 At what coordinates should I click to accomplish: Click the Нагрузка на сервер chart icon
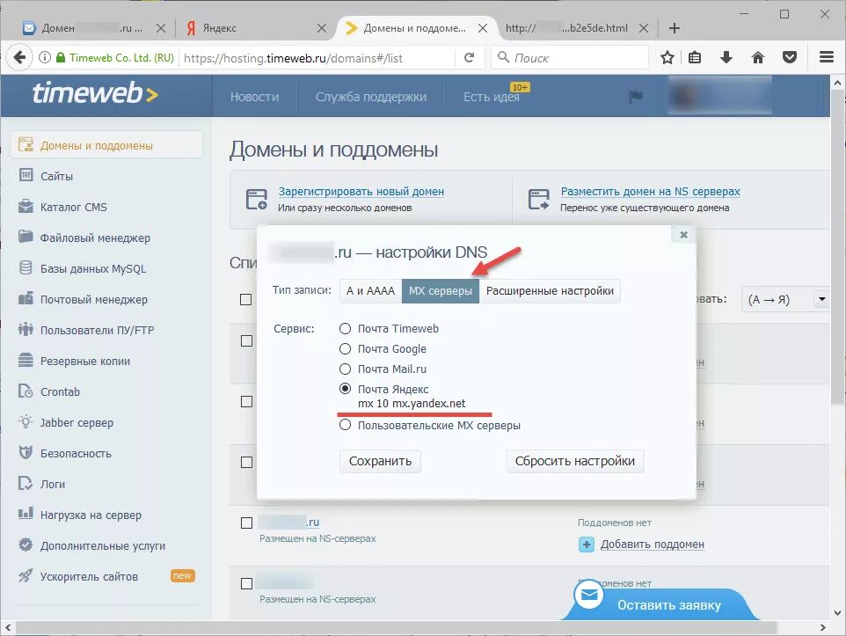click(26, 514)
